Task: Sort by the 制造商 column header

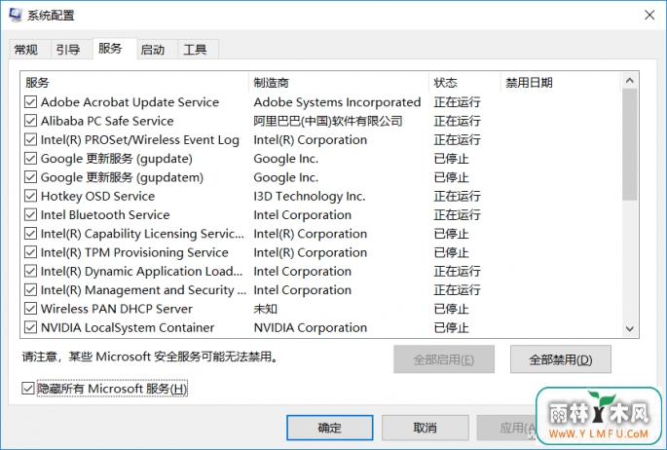Action: [x=339, y=82]
